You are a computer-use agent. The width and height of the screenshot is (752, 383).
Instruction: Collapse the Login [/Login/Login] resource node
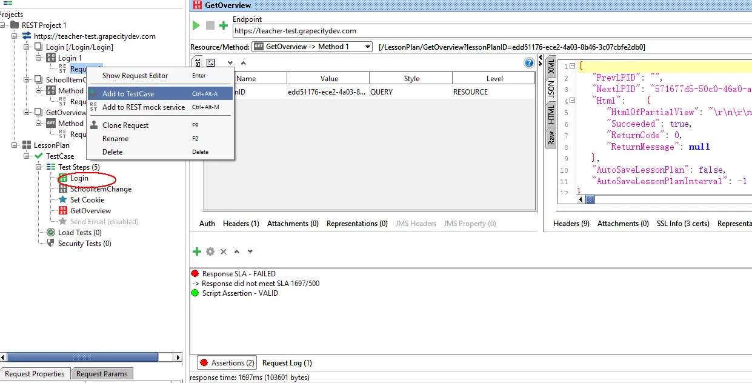pyautogui.click(x=27, y=47)
